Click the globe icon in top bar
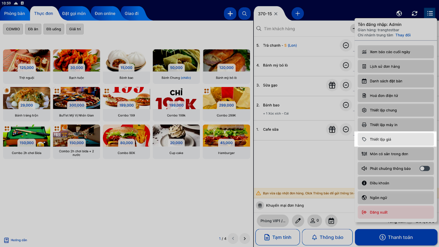Viewport: 439px width, 247px height. [399, 13]
